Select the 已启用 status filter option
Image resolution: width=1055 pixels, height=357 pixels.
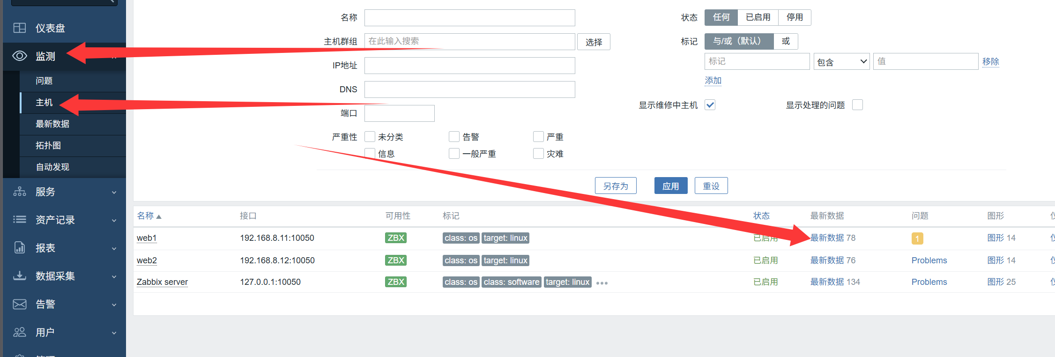pyautogui.click(x=758, y=17)
